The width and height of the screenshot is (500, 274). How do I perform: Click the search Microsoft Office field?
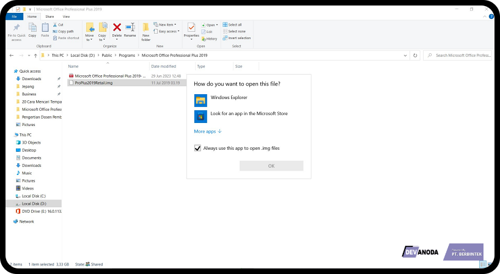tap(458, 56)
